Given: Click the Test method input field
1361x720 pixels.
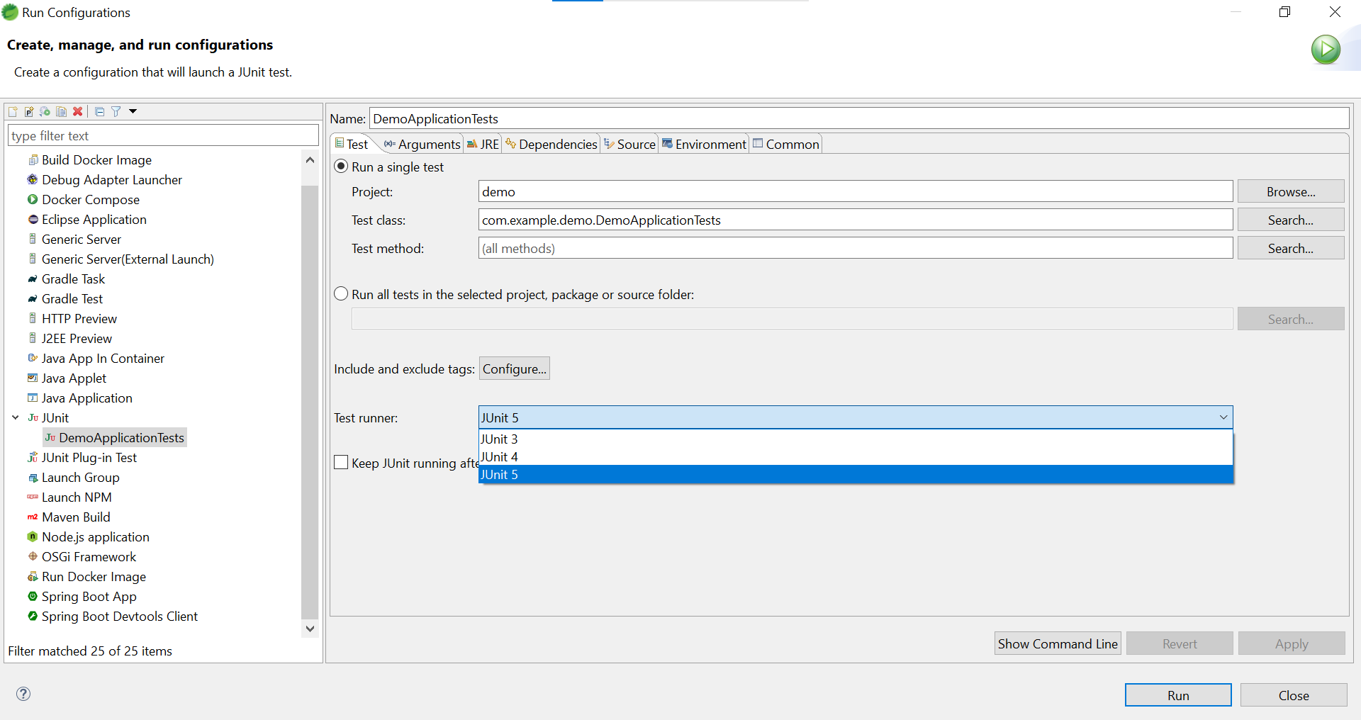Looking at the screenshot, I should point(856,248).
